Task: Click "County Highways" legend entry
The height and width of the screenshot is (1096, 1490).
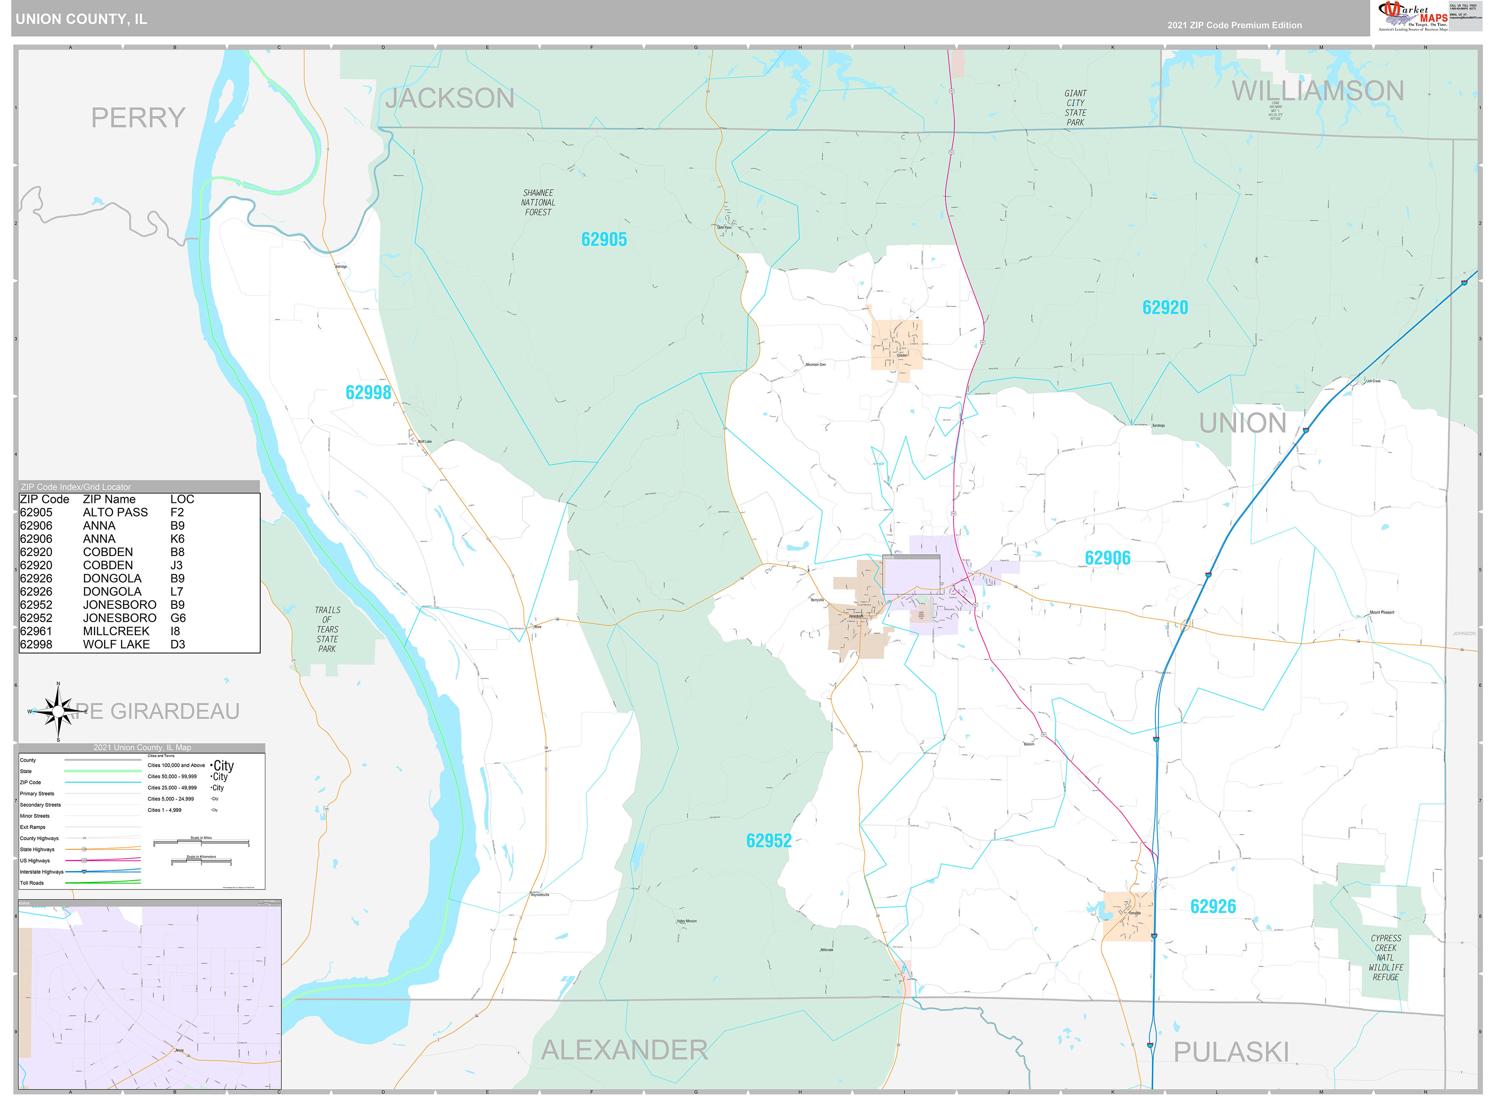Action: pos(39,838)
